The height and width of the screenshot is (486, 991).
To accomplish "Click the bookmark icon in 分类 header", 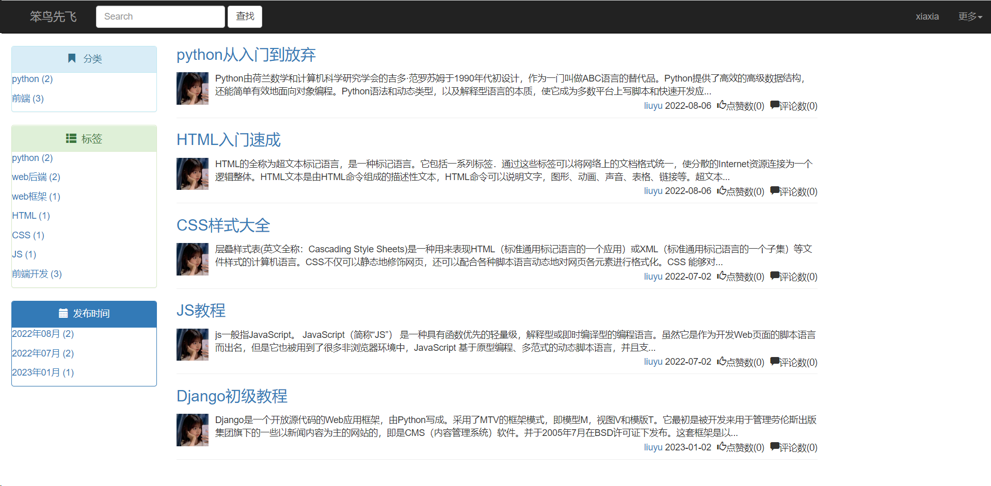I will [x=72, y=58].
